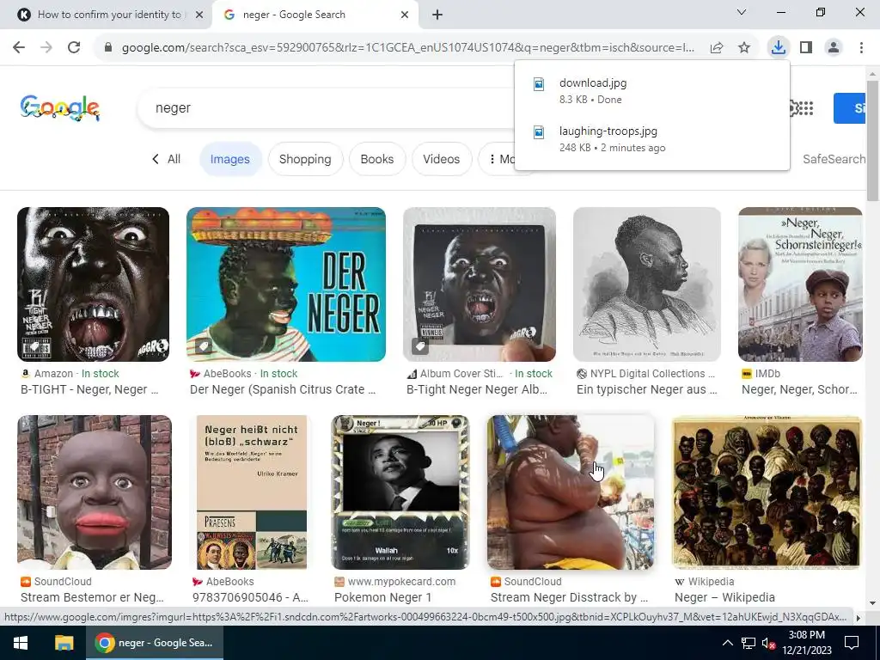Viewport: 880px width, 660px height.
Task: Show hidden system tray icons
Action: [x=727, y=643]
